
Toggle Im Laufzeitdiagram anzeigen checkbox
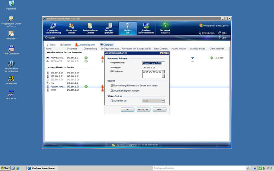point(111,91)
